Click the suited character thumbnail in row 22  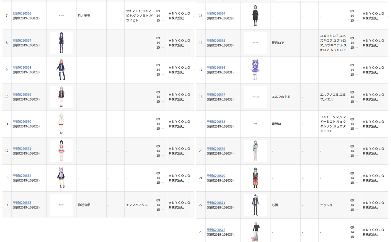click(x=255, y=205)
